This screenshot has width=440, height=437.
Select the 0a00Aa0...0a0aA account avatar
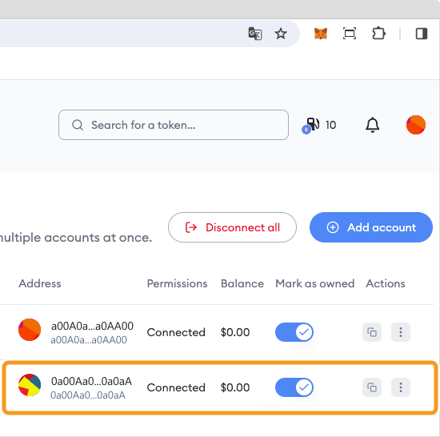pos(30,385)
